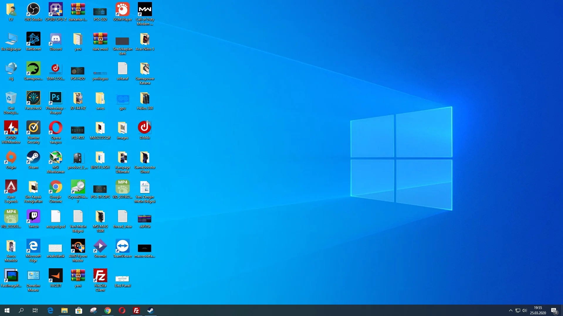Expand the hidden system tray icons
This screenshot has height=316, width=563.
[510, 310]
